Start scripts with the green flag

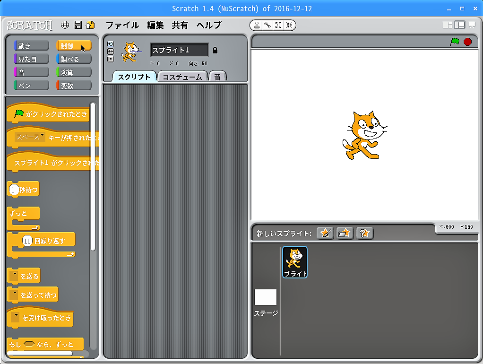point(455,42)
